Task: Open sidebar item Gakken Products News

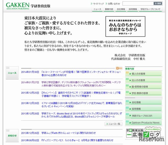Action: 144,123
